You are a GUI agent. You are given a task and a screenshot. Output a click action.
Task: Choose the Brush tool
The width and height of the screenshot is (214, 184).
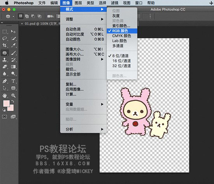tap(13, 53)
